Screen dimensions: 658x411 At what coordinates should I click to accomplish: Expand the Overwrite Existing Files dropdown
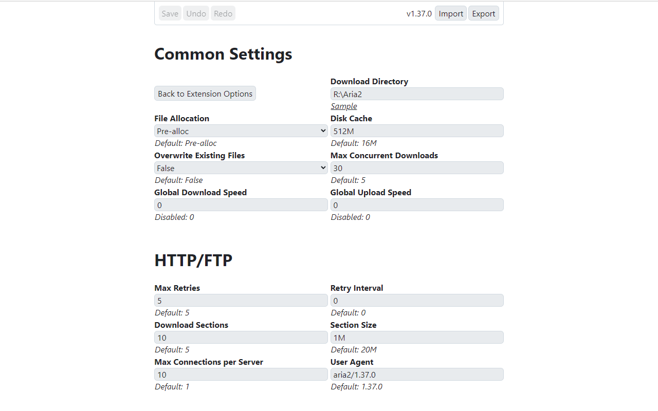241,168
